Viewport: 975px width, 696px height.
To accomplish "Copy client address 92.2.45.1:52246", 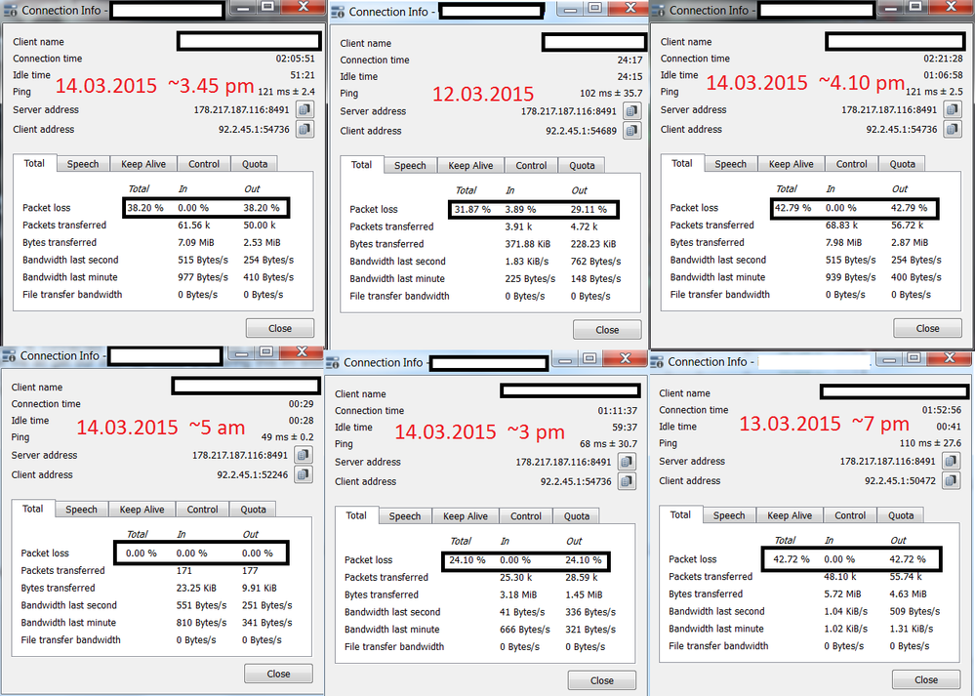I will [303, 474].
